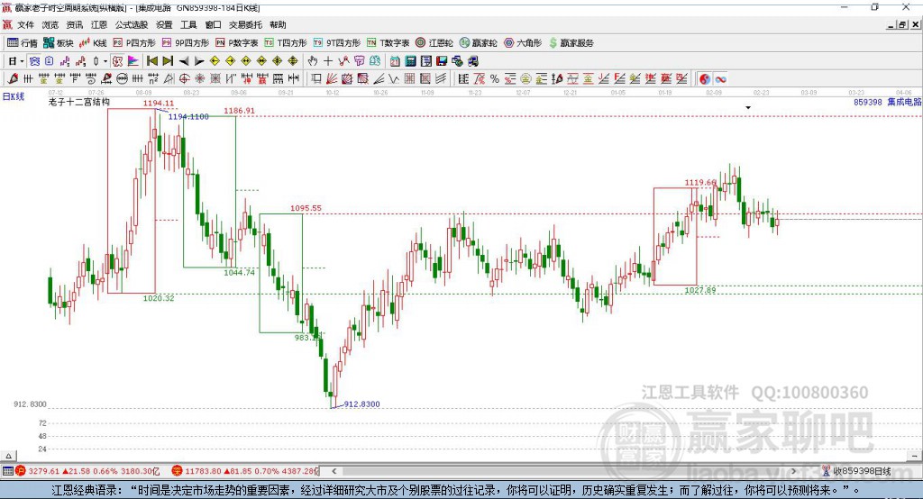Open the 板块 sector view
Image resolution: width=923 pixels, height=499 pixels.
(x=59, y=43)
